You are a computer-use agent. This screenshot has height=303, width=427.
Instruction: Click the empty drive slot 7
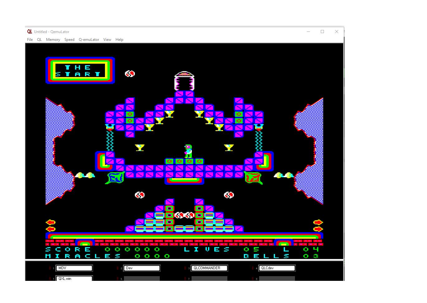(210, 278)
